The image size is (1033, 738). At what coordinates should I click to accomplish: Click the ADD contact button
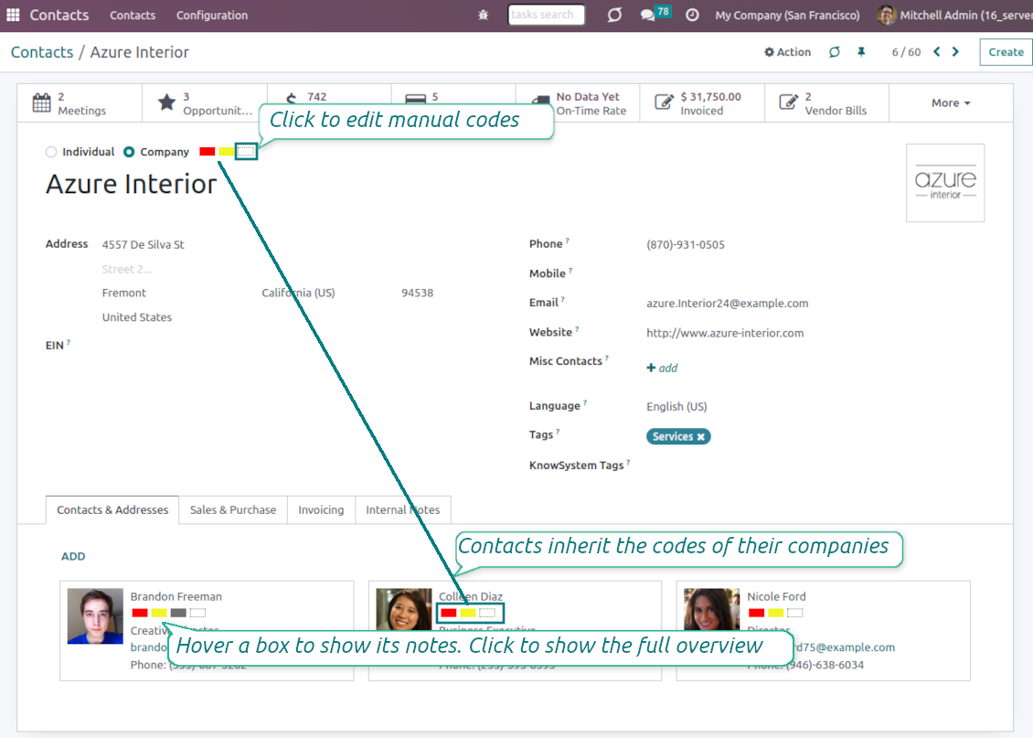73,556
